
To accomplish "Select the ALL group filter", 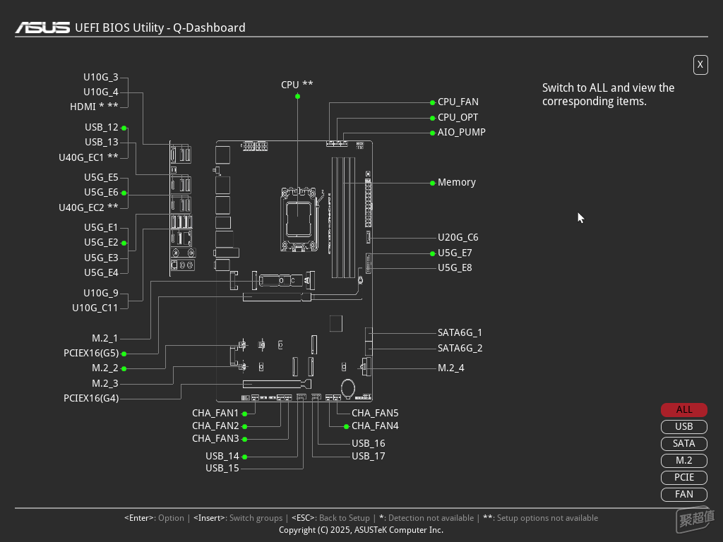I will [x=683, y=410].
